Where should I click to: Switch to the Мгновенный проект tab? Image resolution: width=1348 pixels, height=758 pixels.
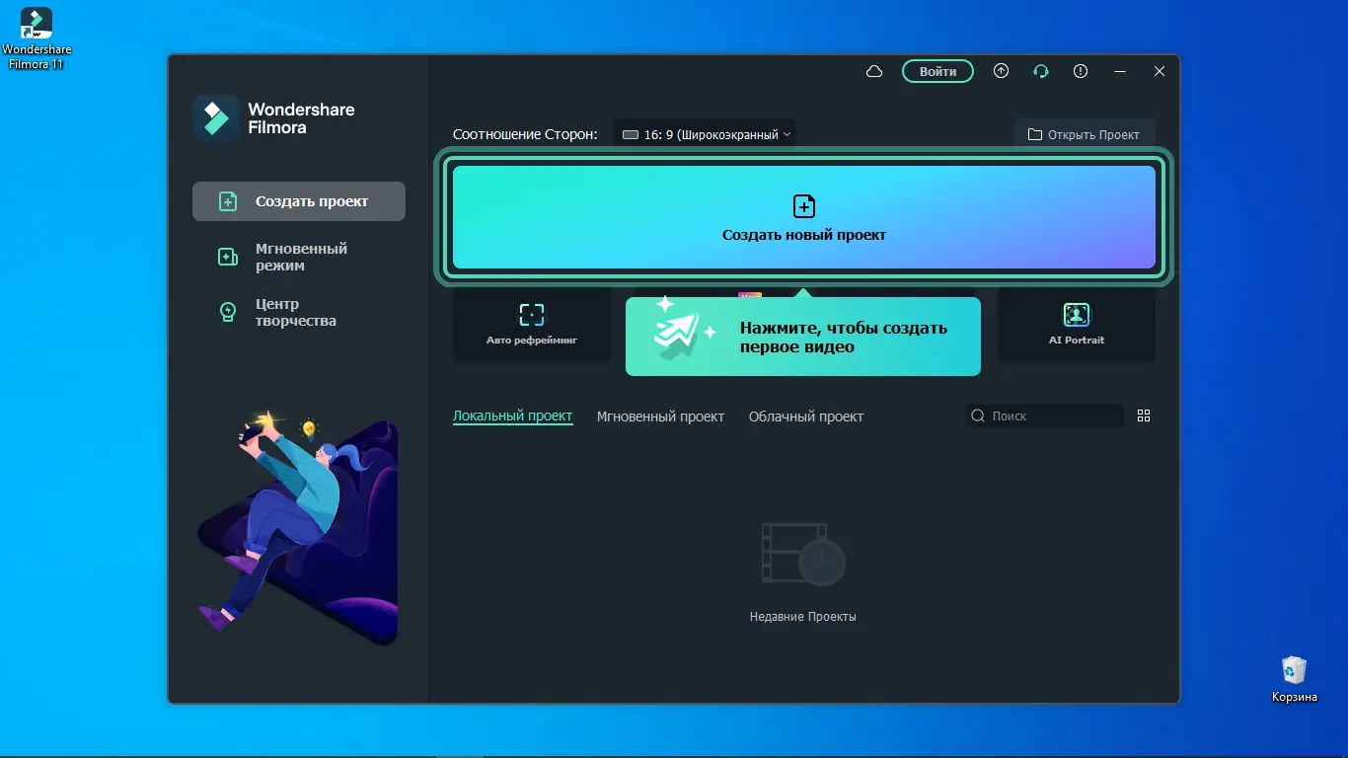(660, 417)
